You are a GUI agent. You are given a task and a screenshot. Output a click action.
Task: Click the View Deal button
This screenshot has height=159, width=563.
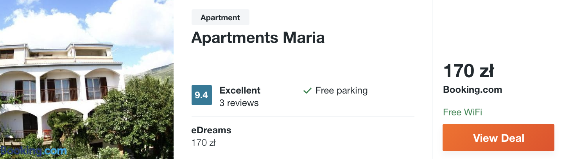[498, 138]
